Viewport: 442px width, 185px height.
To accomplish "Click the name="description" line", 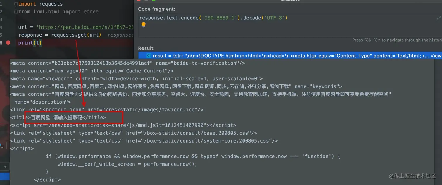I will pos(43,102).
